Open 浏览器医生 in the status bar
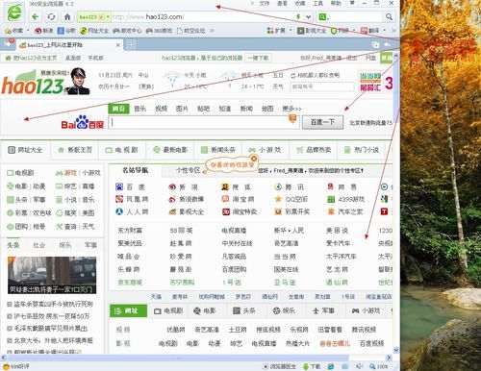The image size is (481, 371). click(279, 366)
